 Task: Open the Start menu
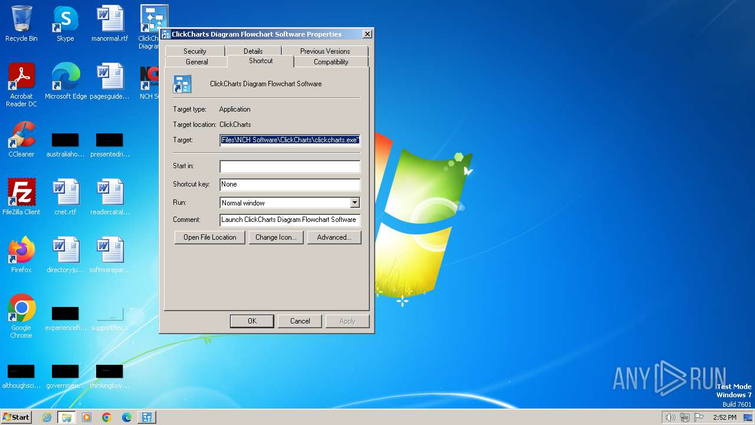coord(17,417)
